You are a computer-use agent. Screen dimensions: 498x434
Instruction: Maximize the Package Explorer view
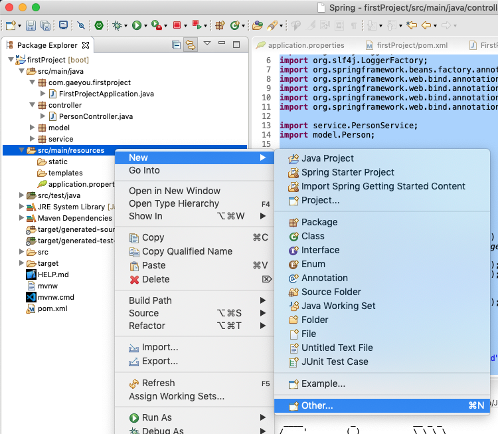[x=236, y=45]
